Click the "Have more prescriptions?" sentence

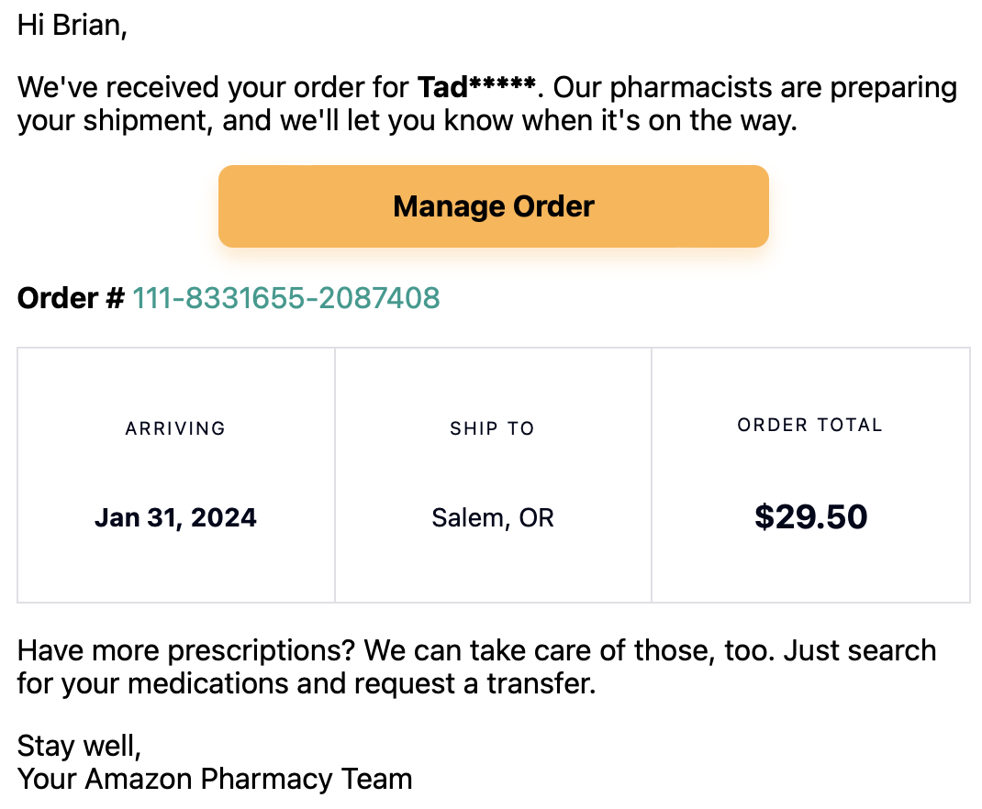(186, 651)
